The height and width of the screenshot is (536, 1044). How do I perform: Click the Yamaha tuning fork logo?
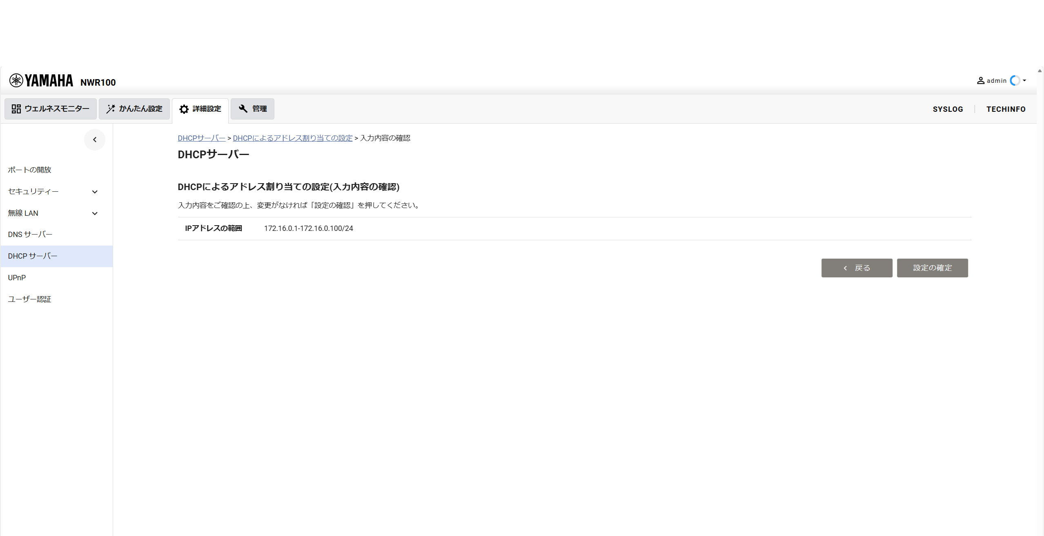[x=16, y=80]
